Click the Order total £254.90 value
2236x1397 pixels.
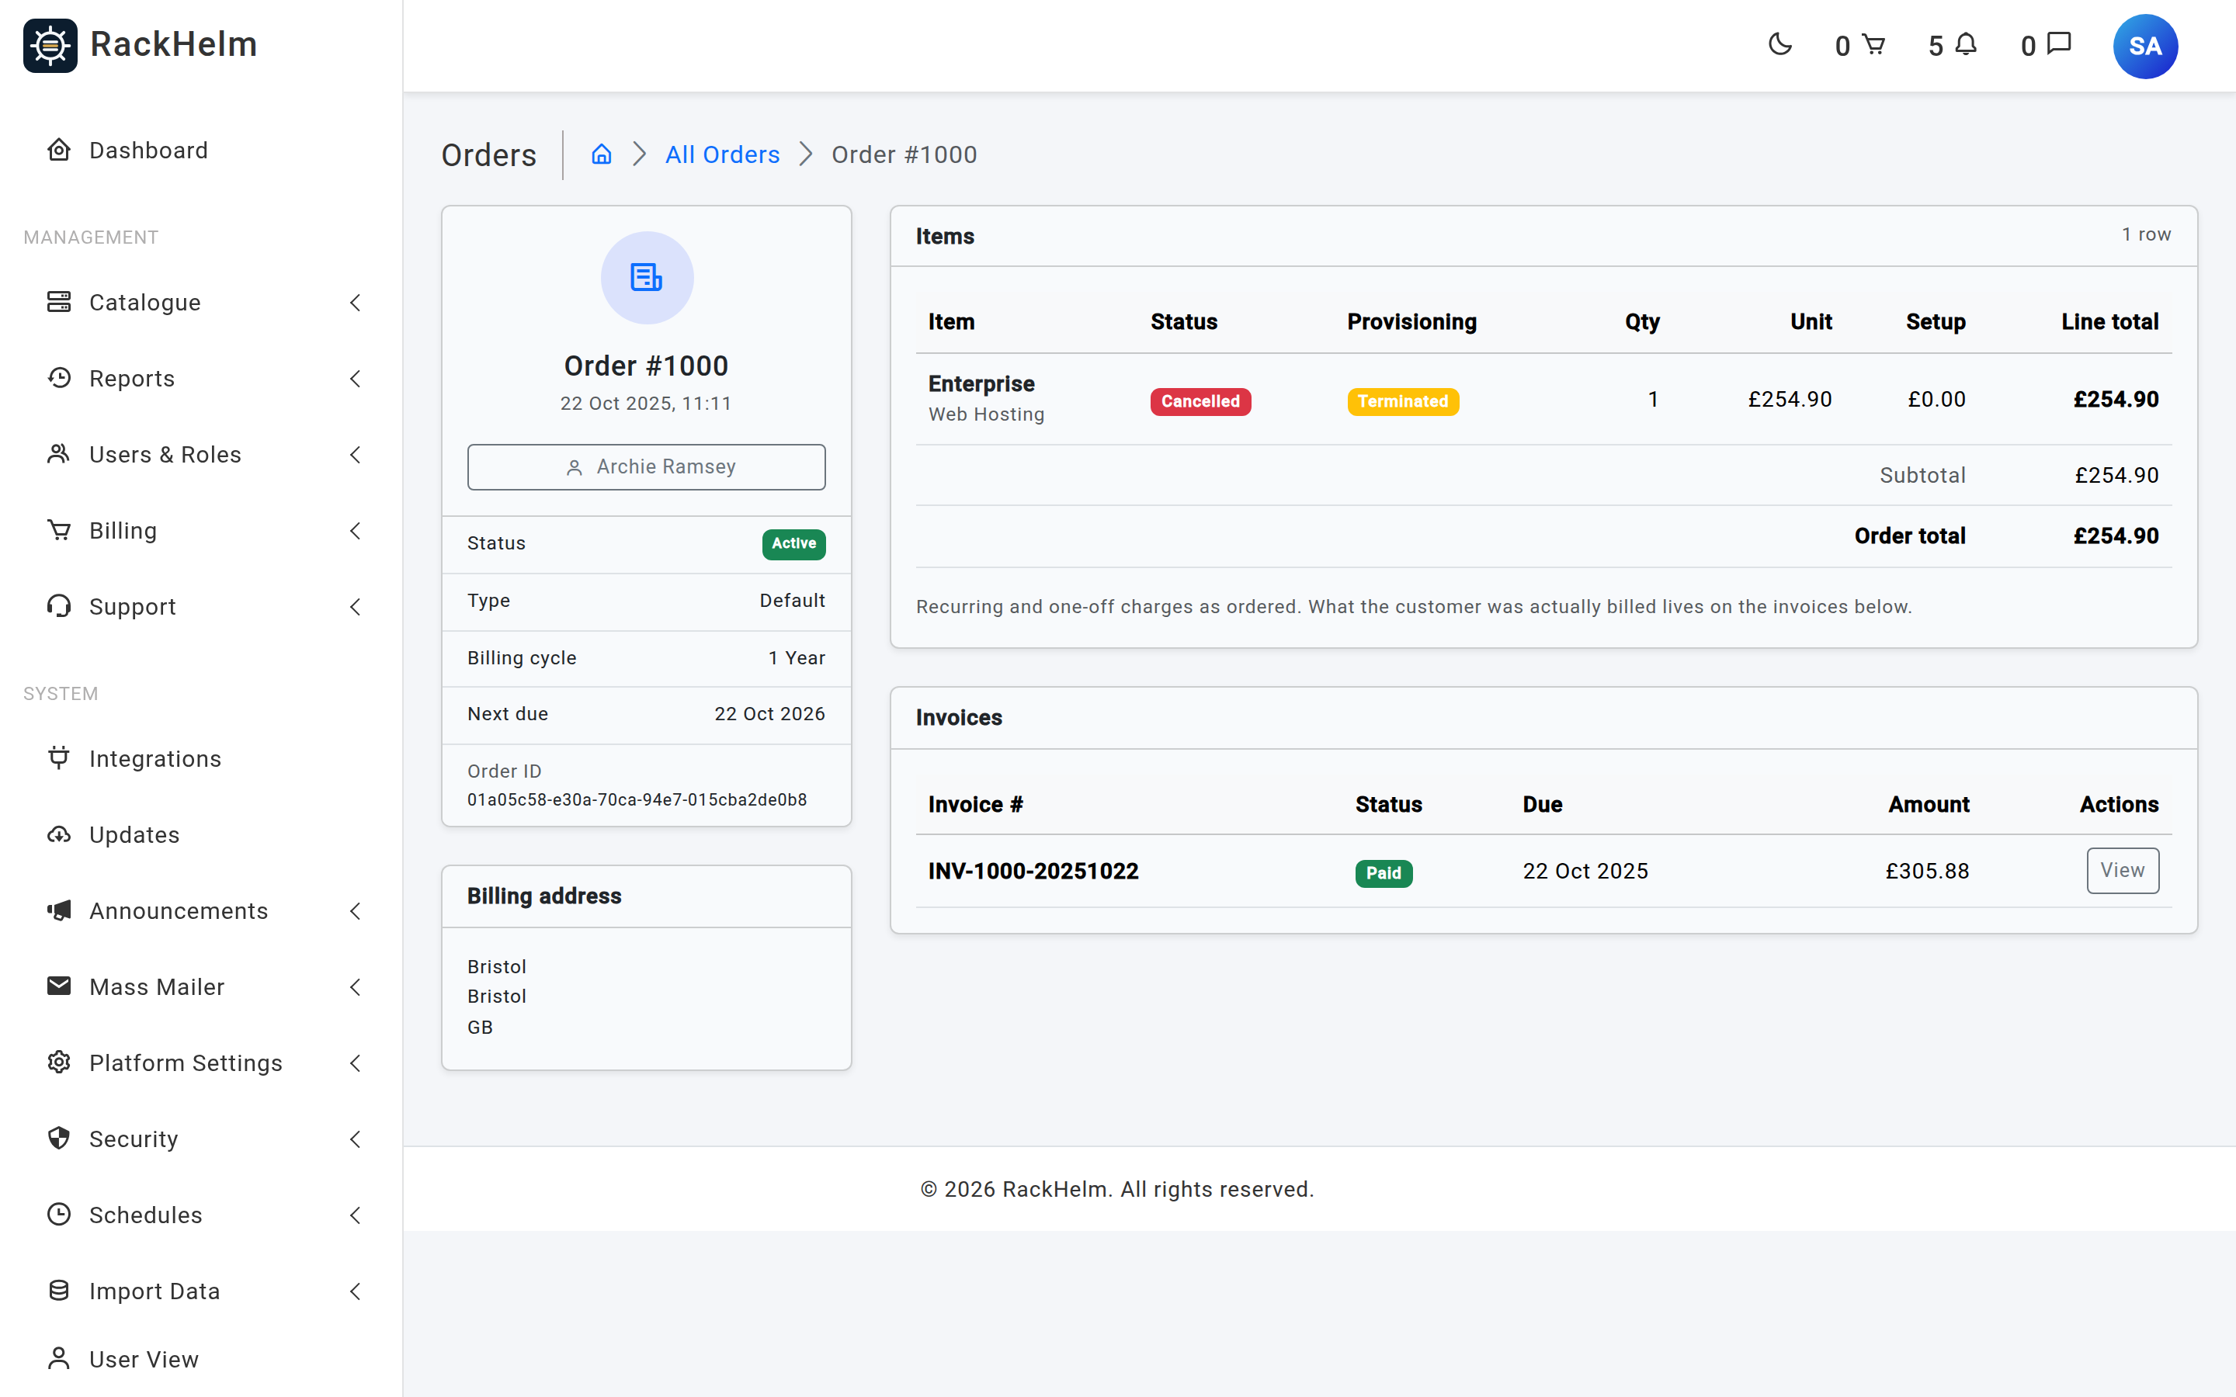(2116, 536)
